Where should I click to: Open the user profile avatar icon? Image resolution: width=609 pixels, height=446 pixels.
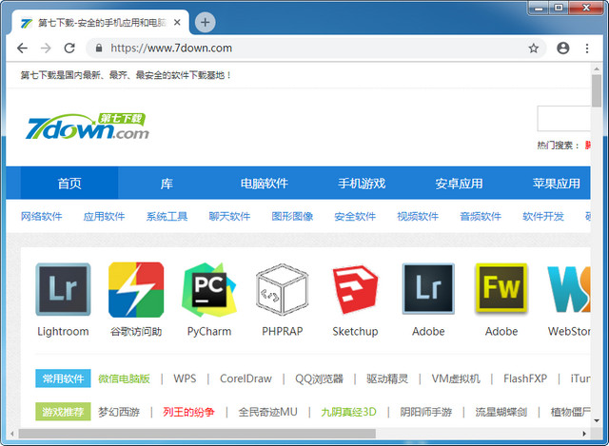point(562,48)
